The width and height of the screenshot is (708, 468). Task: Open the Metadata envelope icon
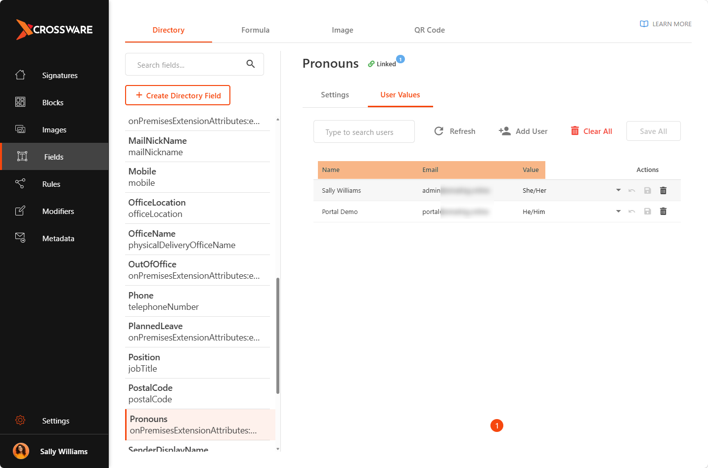pyautogui.click(x=20, y=238)
